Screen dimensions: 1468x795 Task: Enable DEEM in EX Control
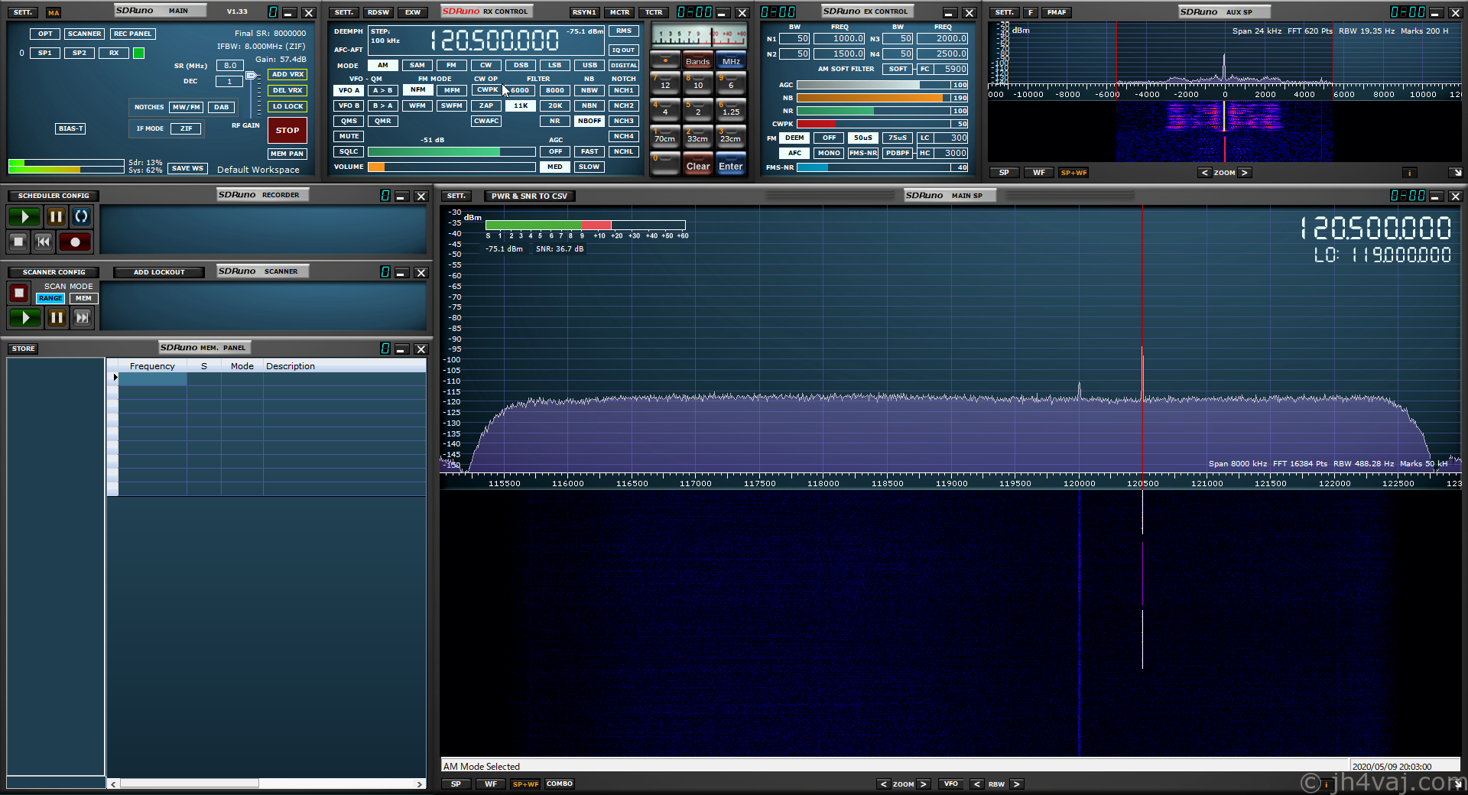[x=795, y=138]
